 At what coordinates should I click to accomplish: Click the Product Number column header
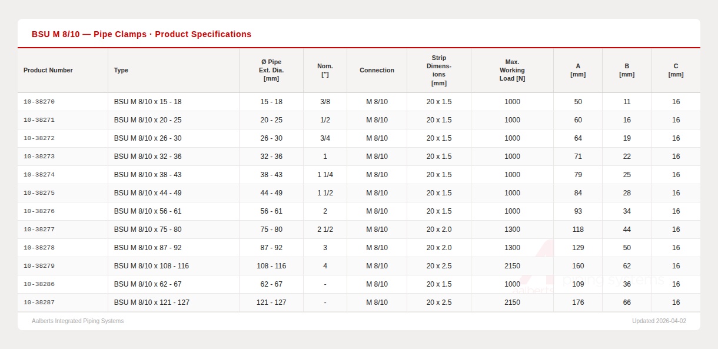pyautogui.click(x=48, y=70)
